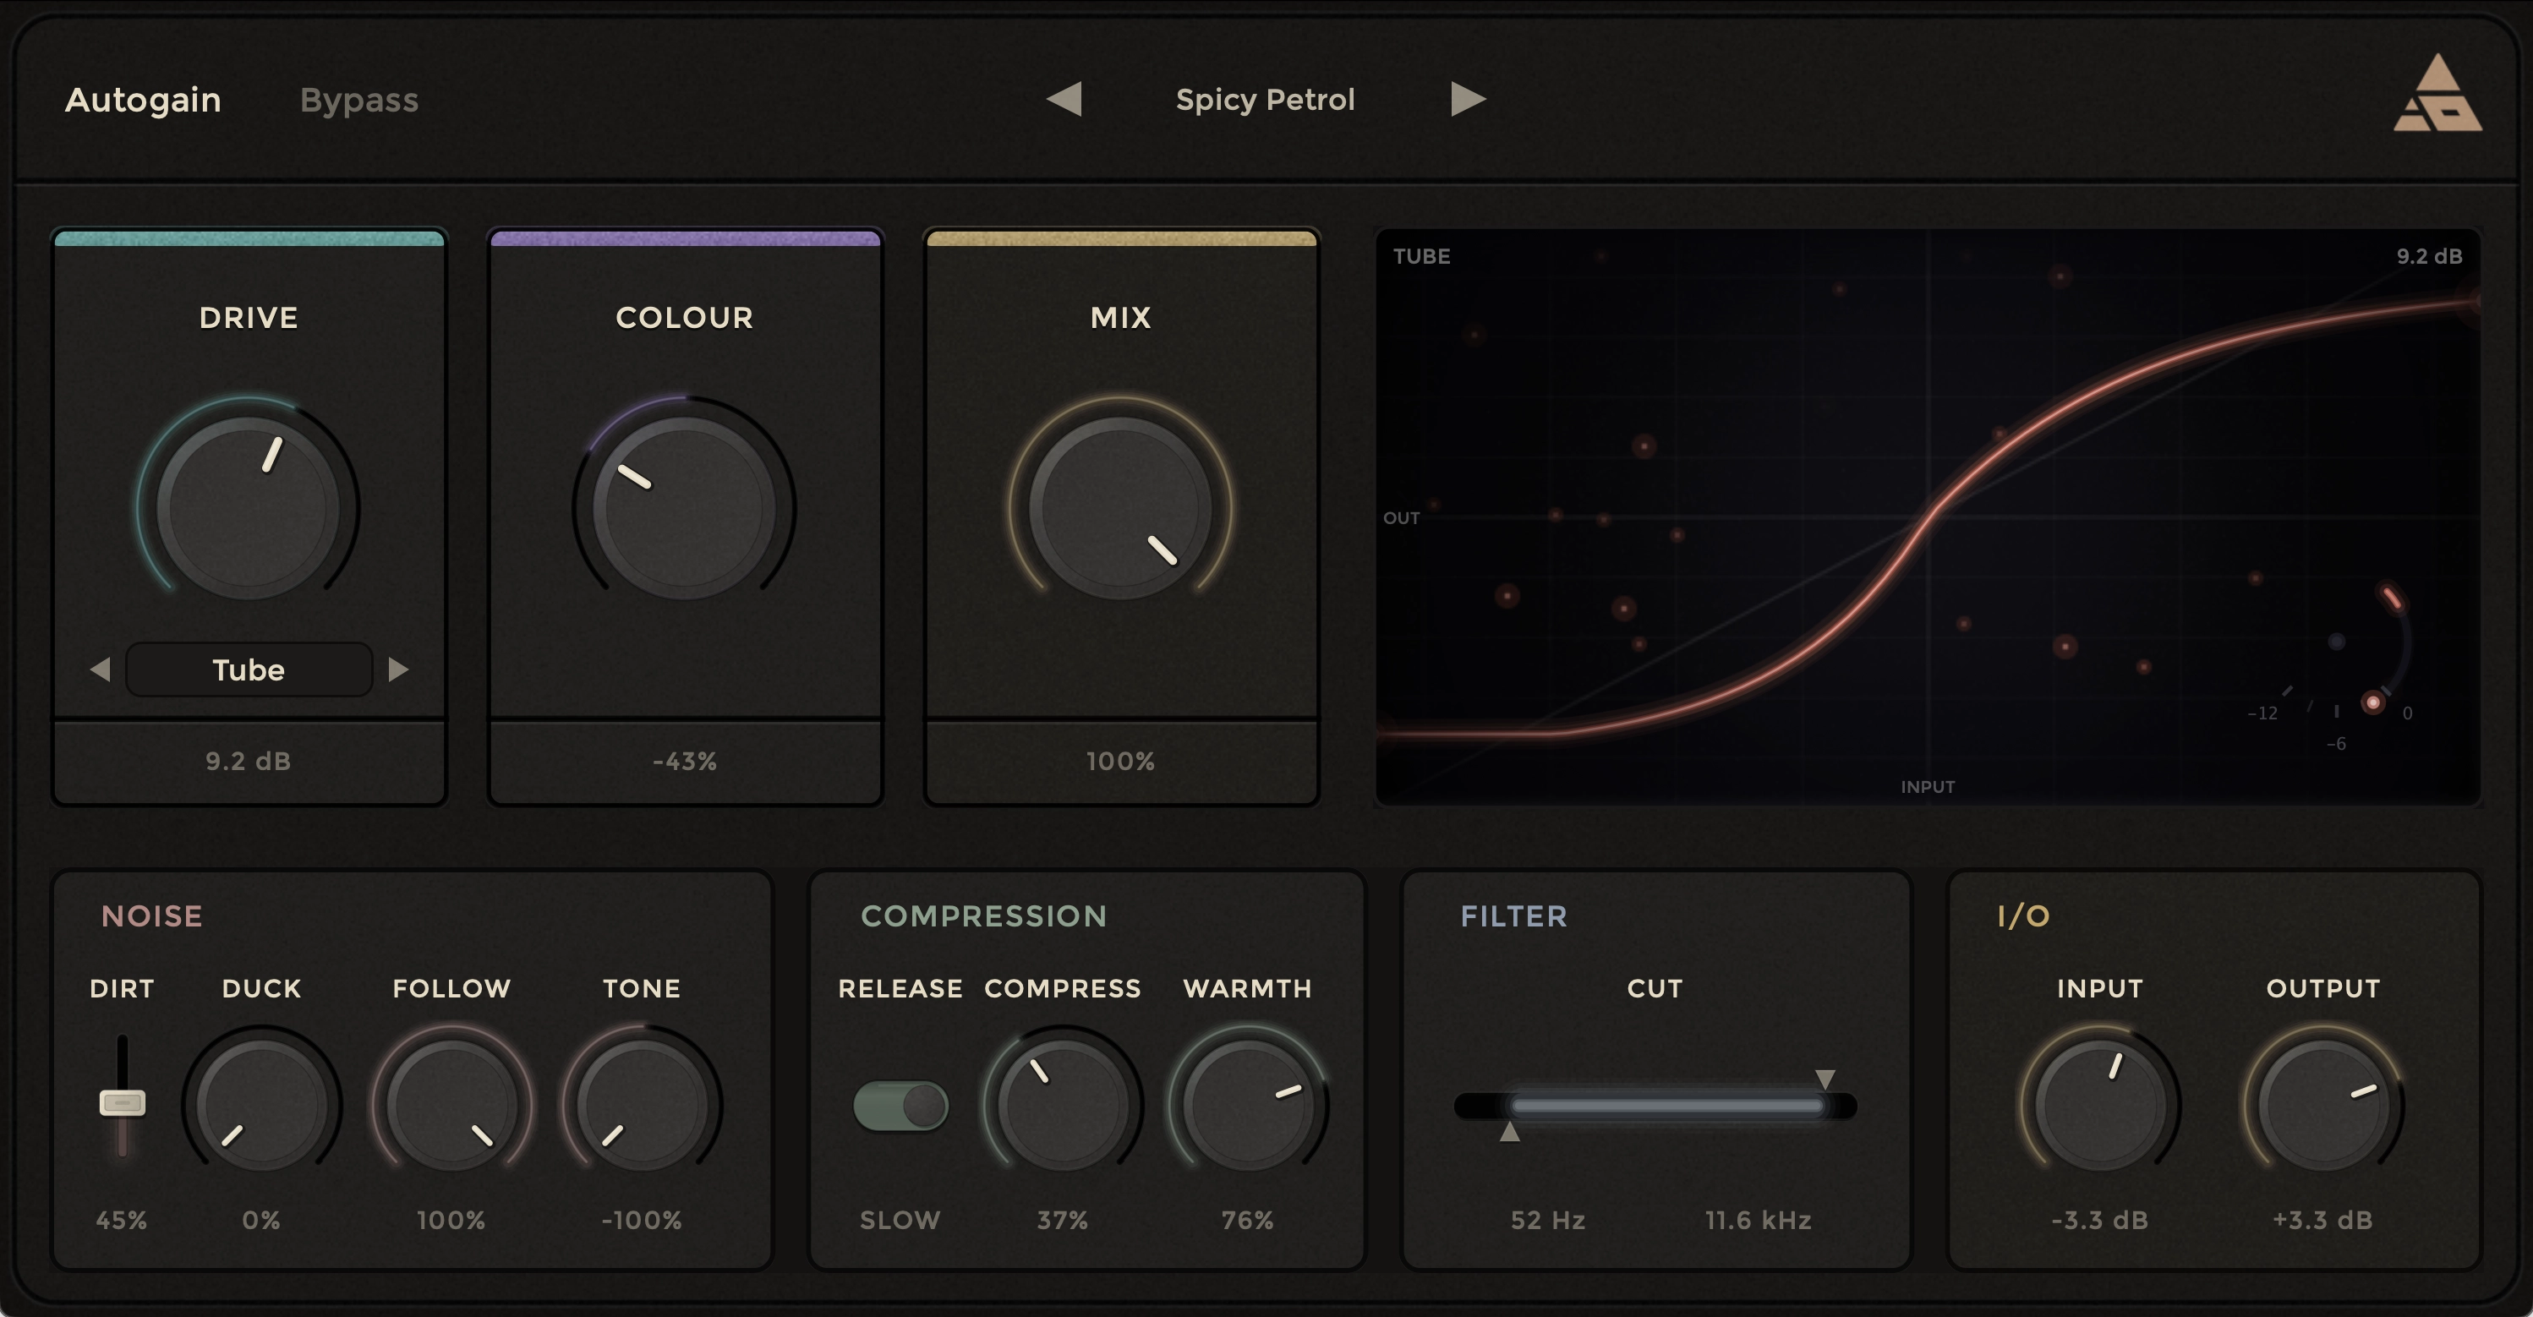Select next drive type right of Tube

point(397,669)
